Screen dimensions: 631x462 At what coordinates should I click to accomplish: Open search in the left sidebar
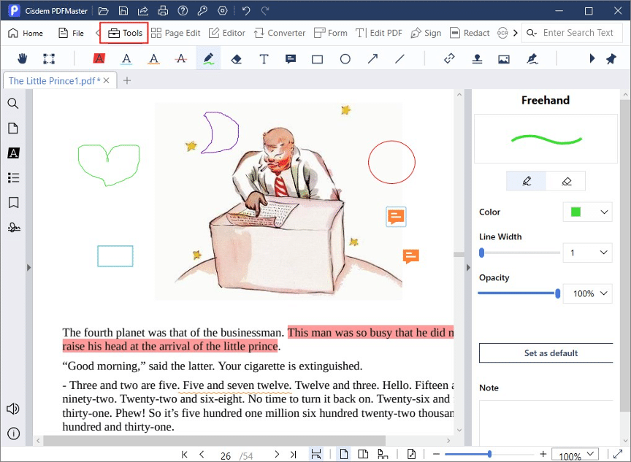click(x=12, y=103)
